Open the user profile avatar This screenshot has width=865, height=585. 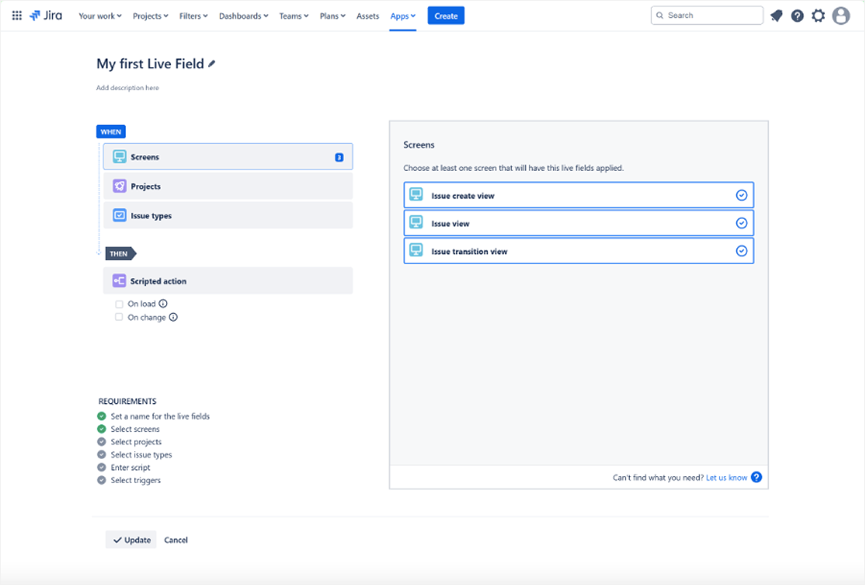(x=841, y=15)
